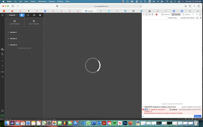Open the CSS editor
Image resolution: width=203 pixels, height=127 pixels.
tap(2, 72)
